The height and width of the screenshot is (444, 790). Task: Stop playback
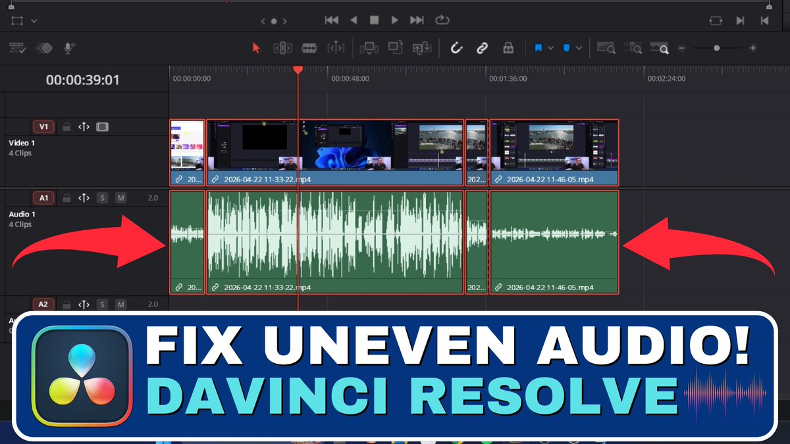pos(374,20)
